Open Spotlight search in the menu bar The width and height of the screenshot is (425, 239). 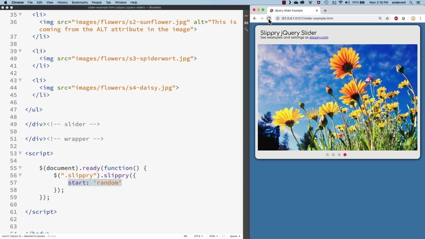tap(411, 2)
